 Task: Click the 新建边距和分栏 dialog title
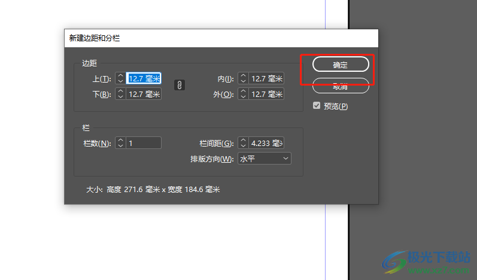click(95, 38)
